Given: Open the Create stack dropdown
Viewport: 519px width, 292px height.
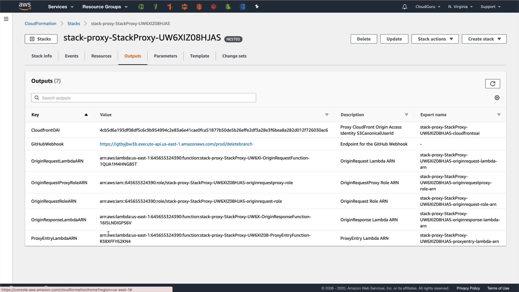Looking at the screenshot, I should 484,39.
